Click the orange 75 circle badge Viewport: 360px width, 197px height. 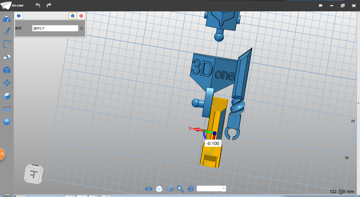[x=2, y=154]
